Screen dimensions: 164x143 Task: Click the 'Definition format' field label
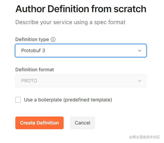[x=35, y=70]
